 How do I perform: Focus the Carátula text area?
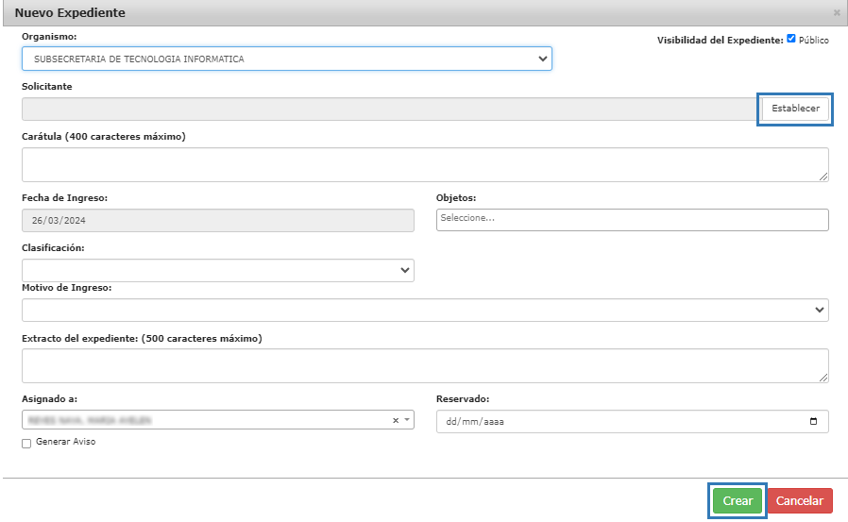click(x=424, y=164)
